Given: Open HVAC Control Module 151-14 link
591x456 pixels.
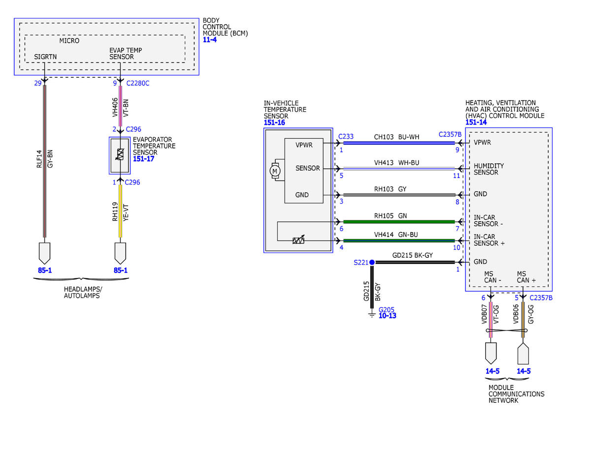Looking at the screenshot, I should 476,122.
